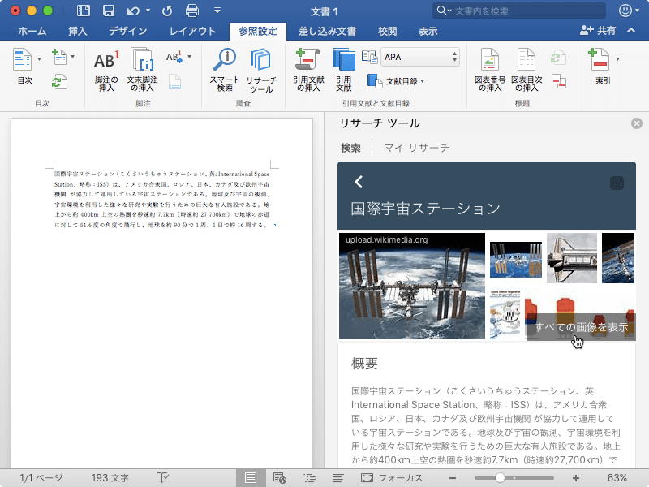Click the spelling check icon in status bar

pyautogui.click(x=162, y=478)
